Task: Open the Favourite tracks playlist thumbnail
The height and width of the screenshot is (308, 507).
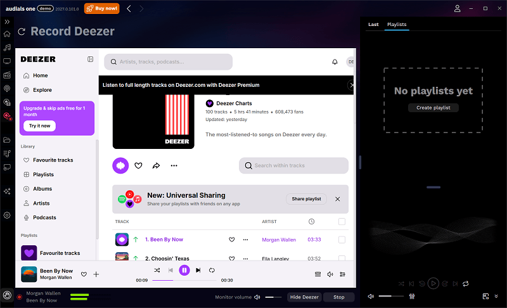Action: pos(29,253)
